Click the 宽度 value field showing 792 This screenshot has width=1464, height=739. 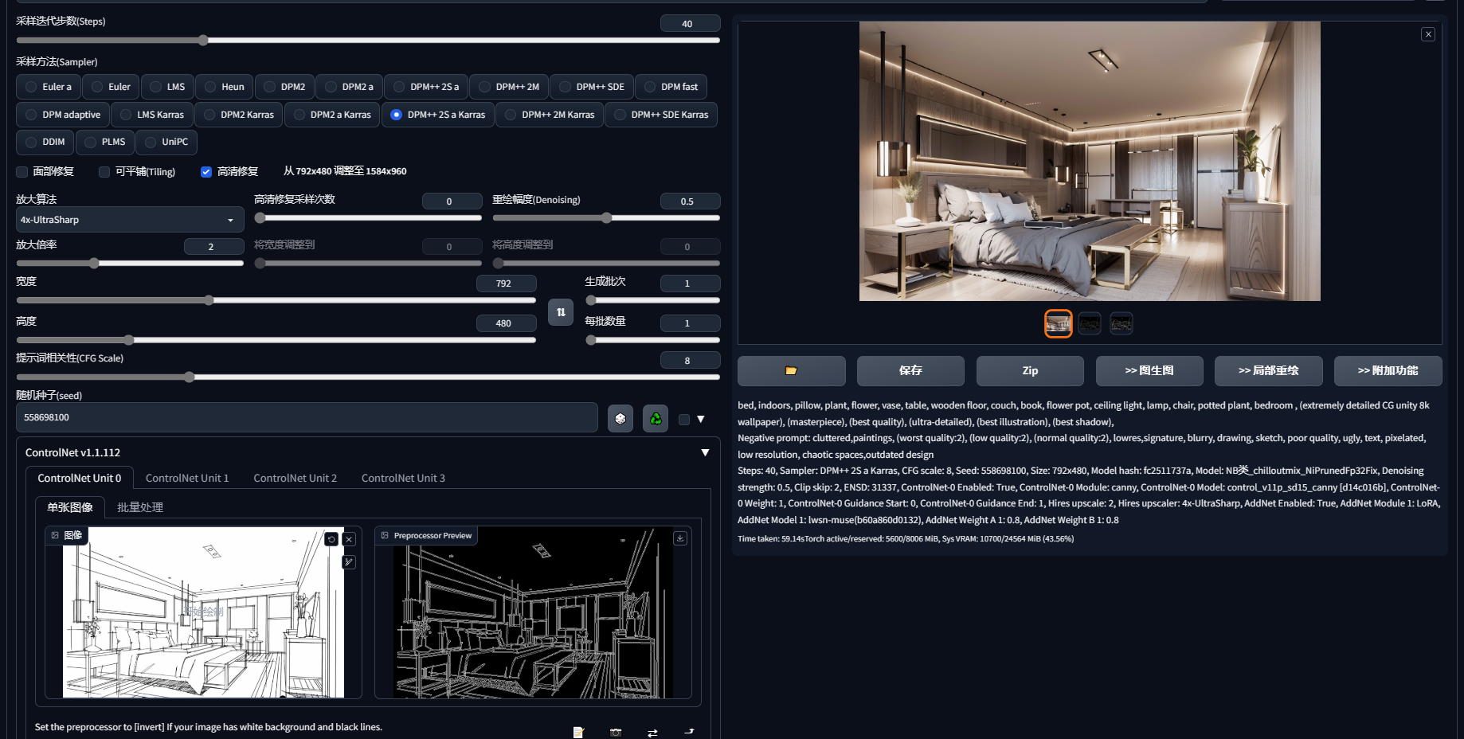click(506, 283)
